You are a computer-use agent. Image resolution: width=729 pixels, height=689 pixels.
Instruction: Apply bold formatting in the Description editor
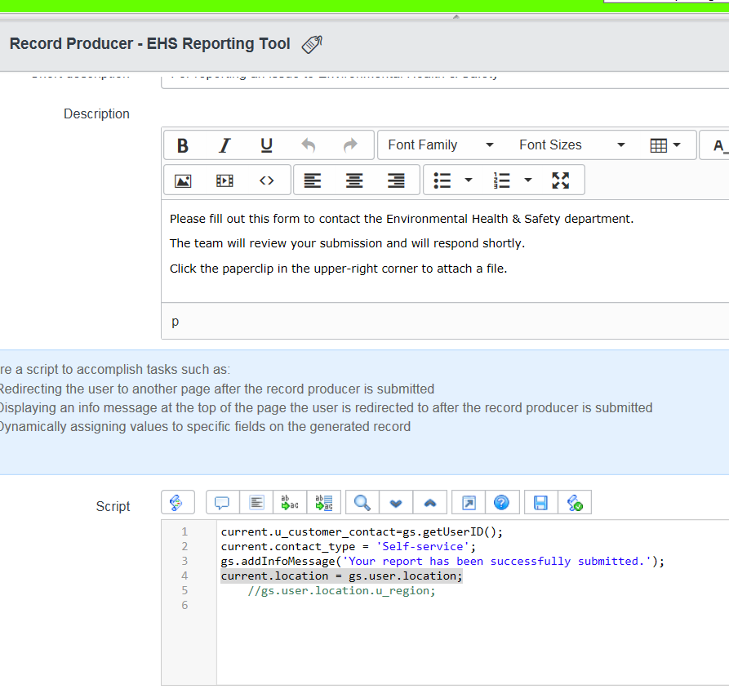click(182, 144)
